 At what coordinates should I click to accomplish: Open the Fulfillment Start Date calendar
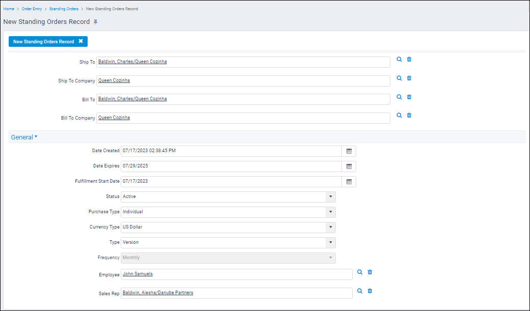349,182
